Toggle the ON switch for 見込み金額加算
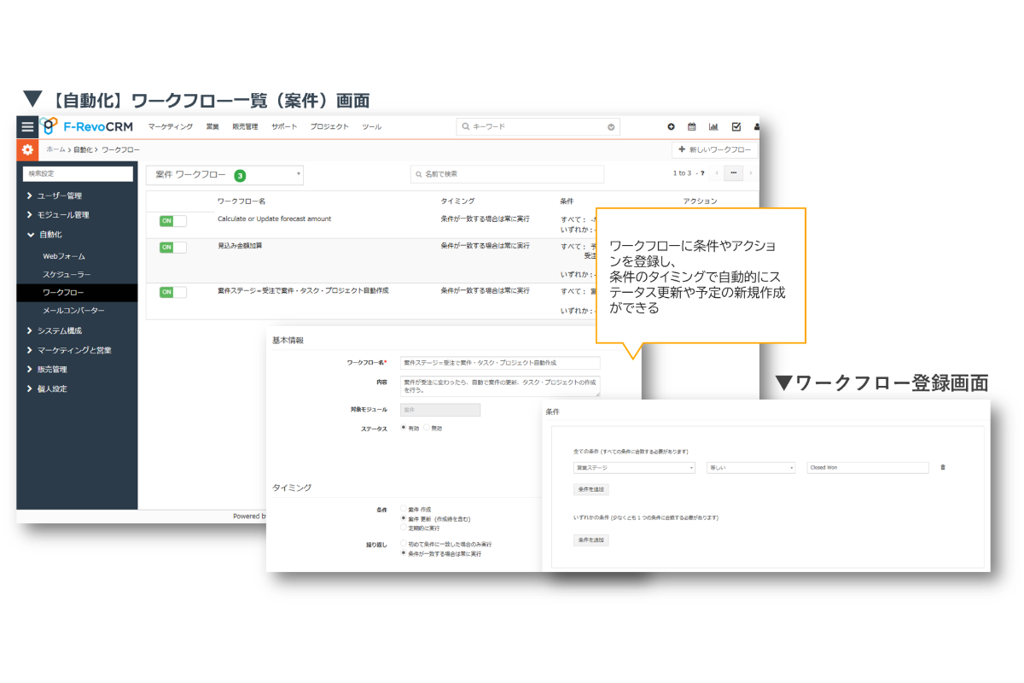 [172, 248]
